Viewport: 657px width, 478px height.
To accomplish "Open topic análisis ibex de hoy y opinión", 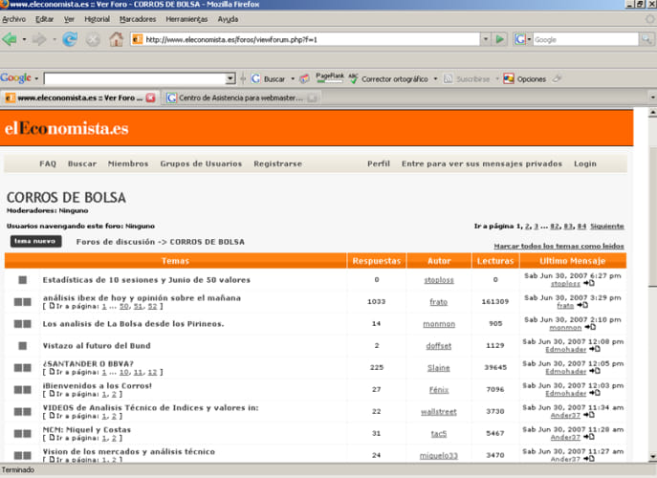I will pos(142,298).
